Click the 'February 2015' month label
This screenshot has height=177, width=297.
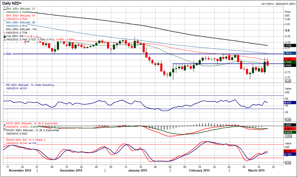(200, 170)
